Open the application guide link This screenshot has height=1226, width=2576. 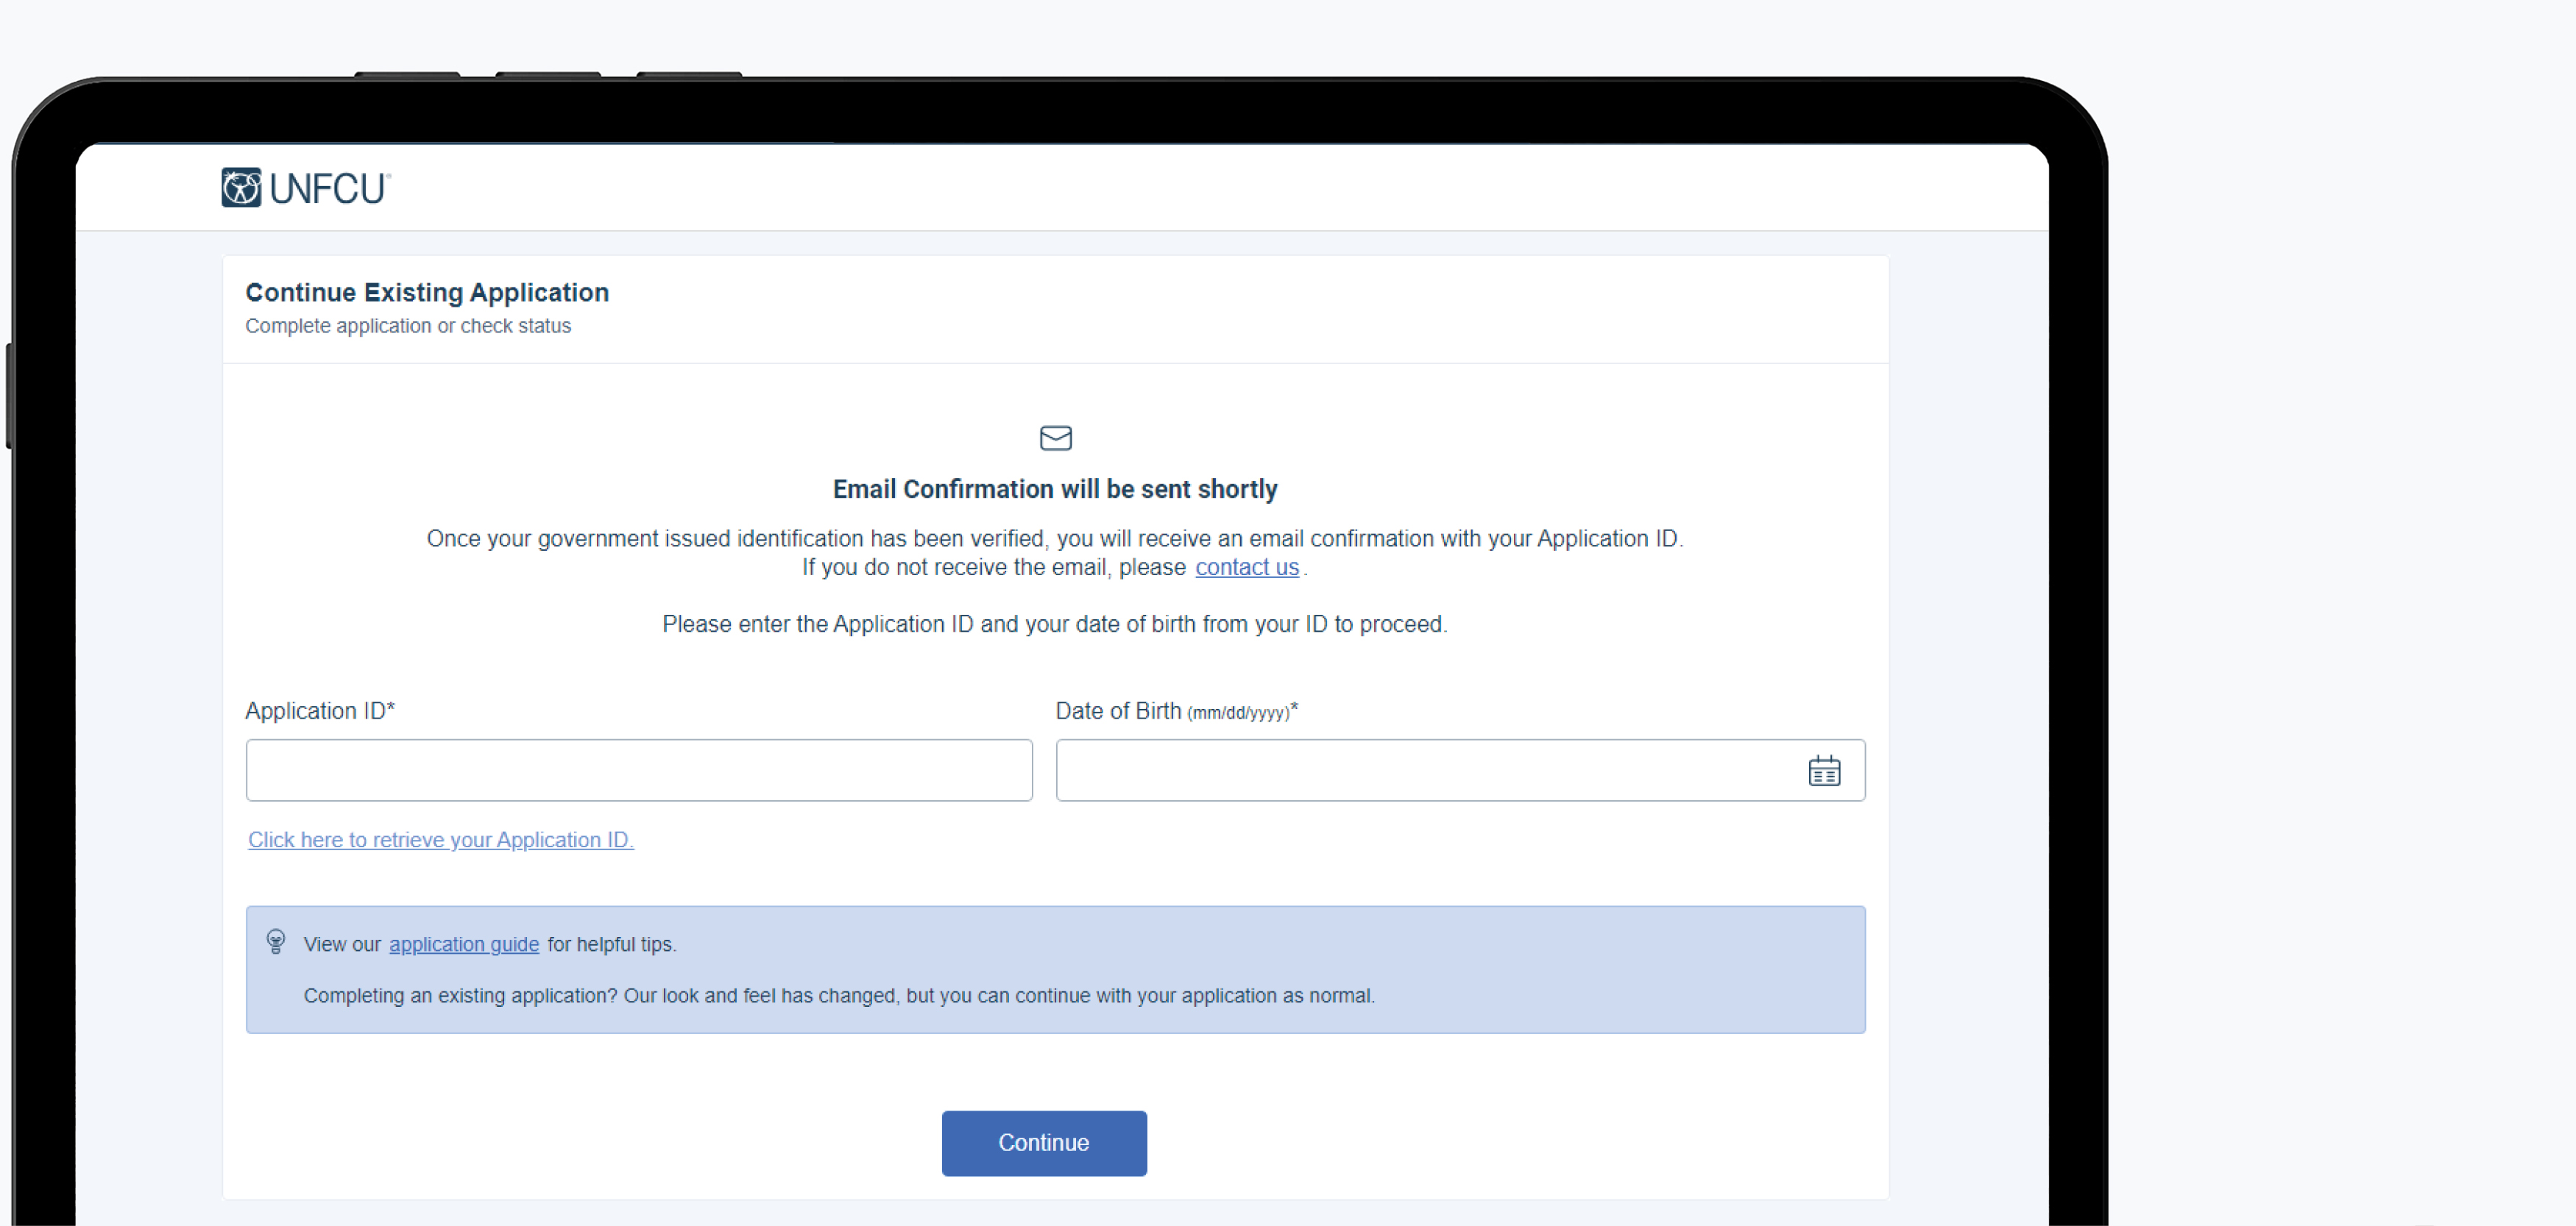(463, 944)
